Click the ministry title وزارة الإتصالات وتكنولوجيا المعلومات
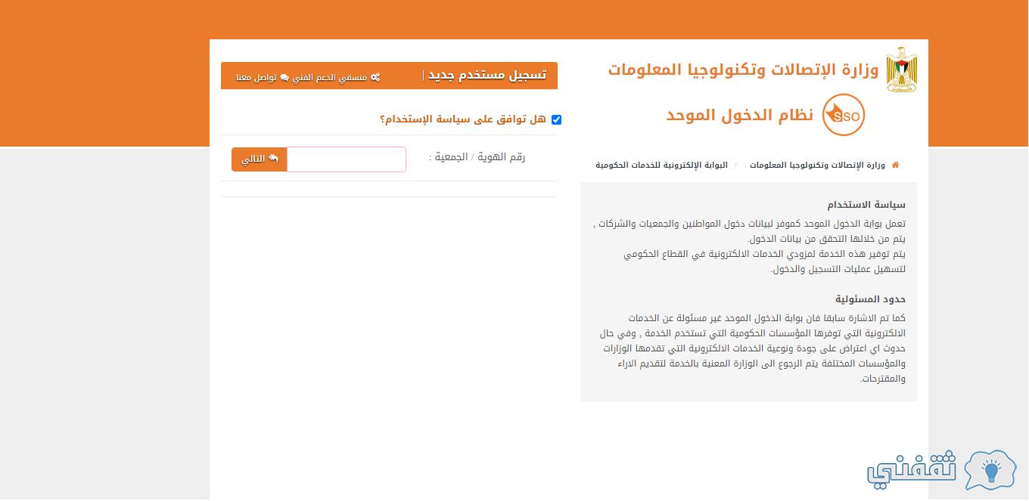 coord(743,70)
